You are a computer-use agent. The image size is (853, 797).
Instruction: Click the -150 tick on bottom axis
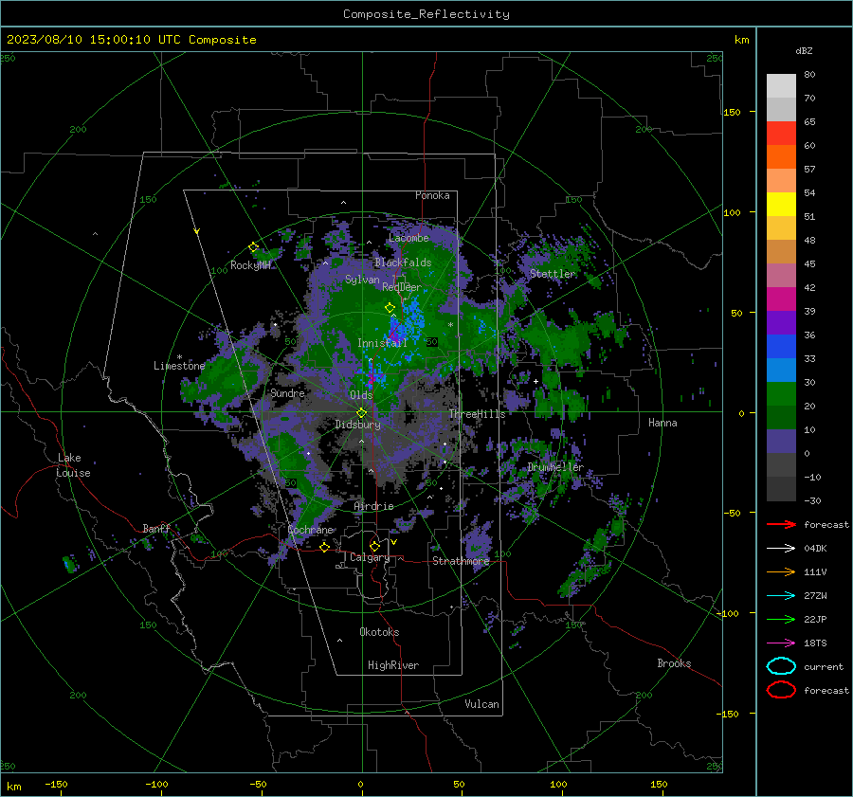pos(56,784)
